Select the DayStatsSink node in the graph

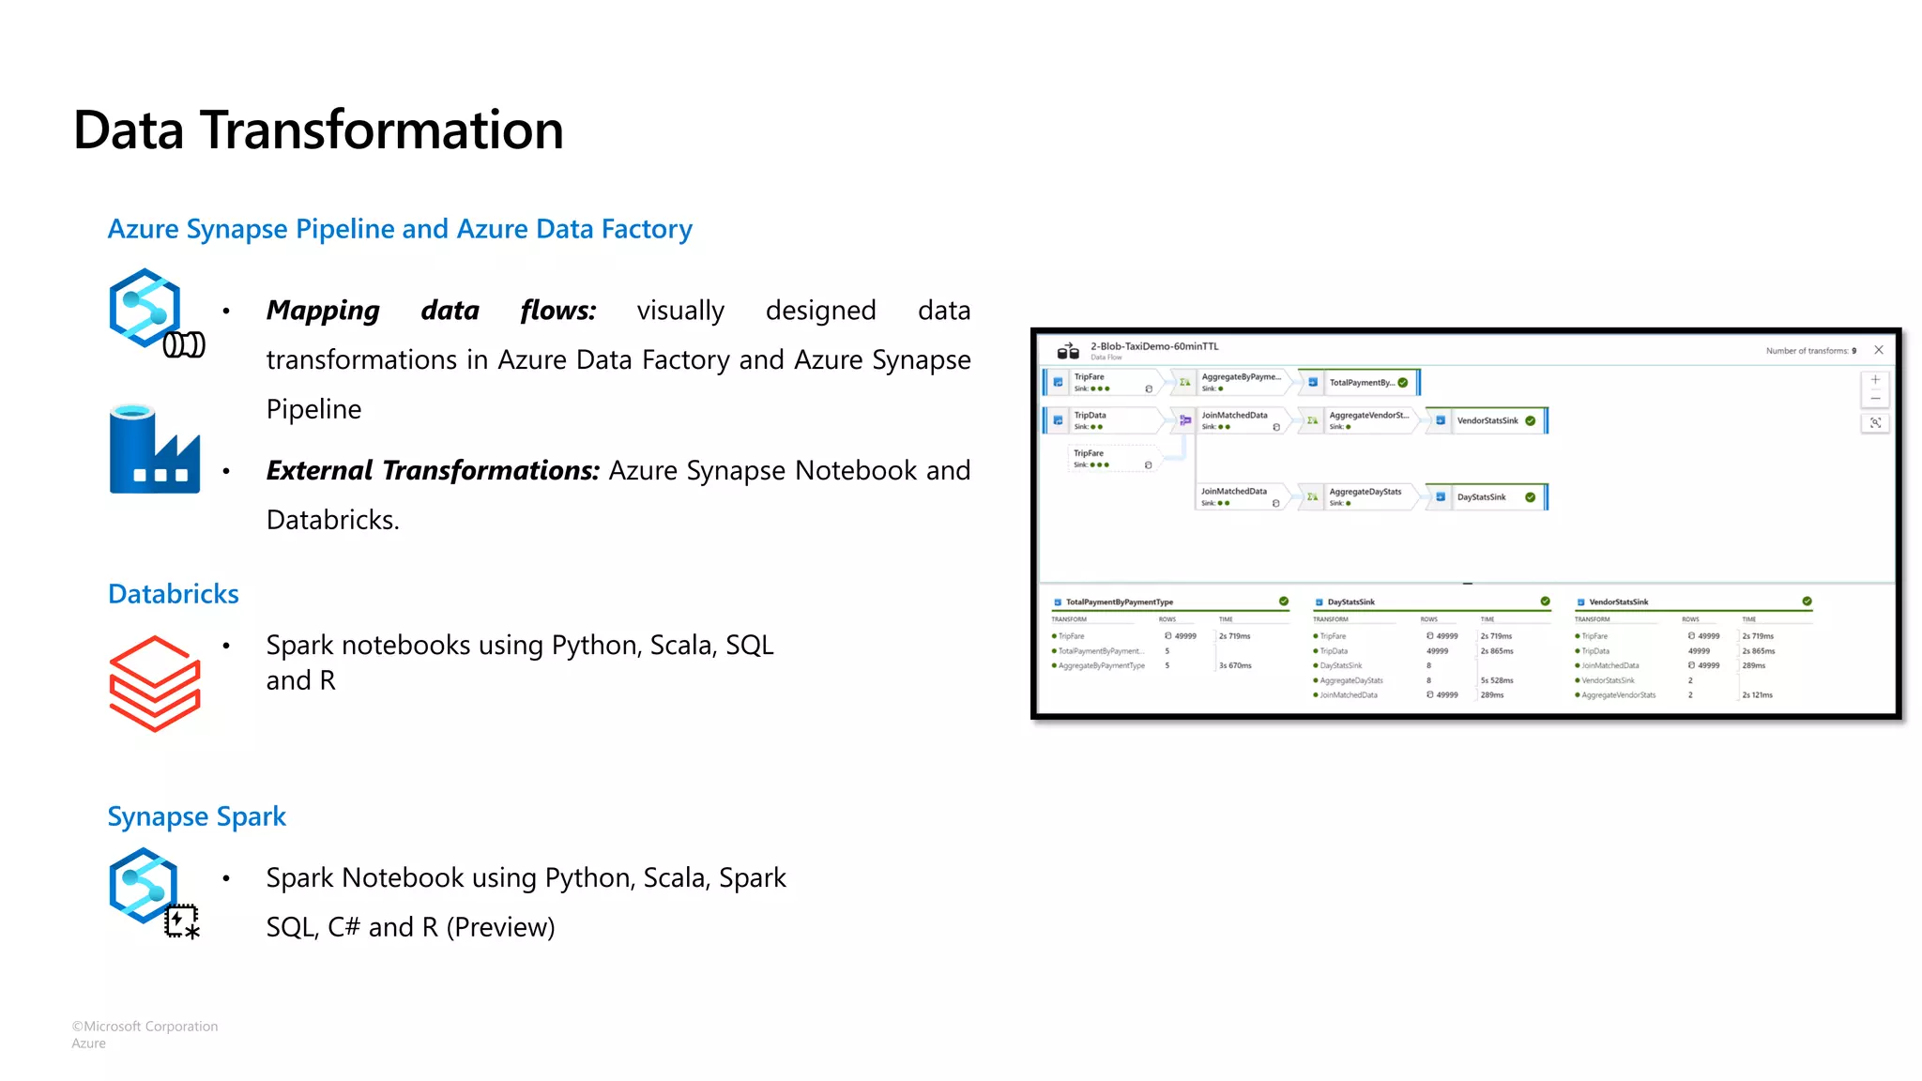point(1487,496)
